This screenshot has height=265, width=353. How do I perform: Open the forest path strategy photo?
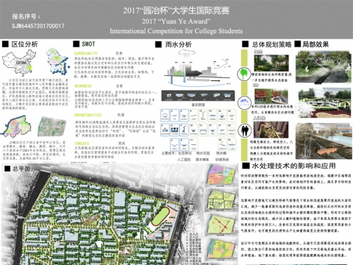(x=271, y=63)
